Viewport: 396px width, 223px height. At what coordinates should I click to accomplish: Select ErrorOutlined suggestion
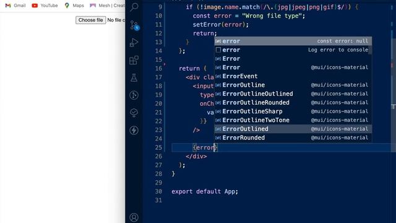click(293, 129)
